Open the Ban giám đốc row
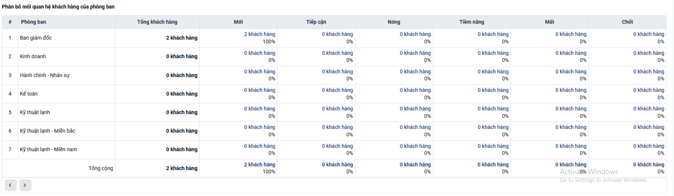The image size is (674, 196). coord(334,38)
